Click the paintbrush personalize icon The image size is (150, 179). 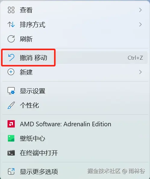click(11, 105)
